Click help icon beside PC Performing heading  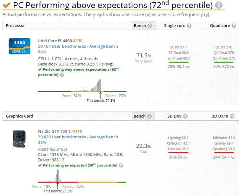pyautogui.click(x=219, y=5)
